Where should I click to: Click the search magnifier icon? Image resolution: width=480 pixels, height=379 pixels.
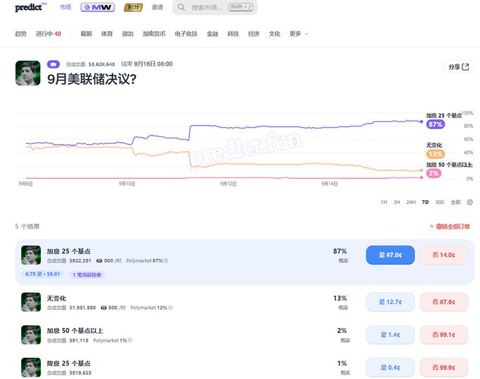181,7
